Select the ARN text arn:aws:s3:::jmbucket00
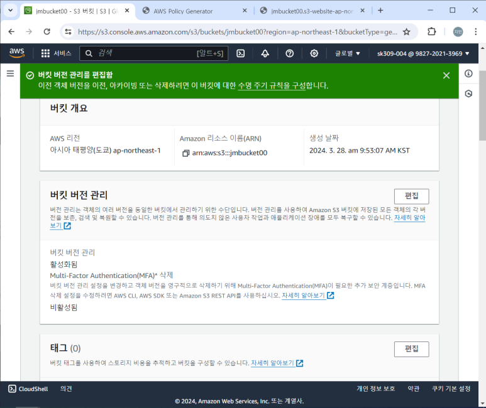 (229, 153)
